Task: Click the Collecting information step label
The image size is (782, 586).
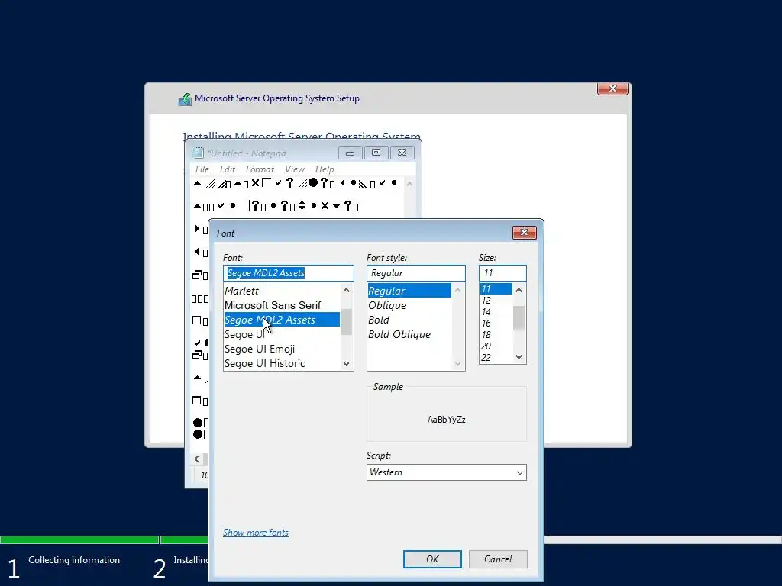Action: pyautogui.click(x=74, y=560)
